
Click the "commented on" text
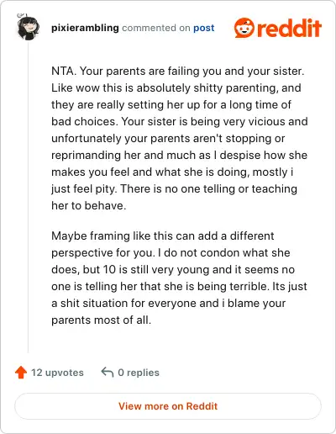pos(156,28)
